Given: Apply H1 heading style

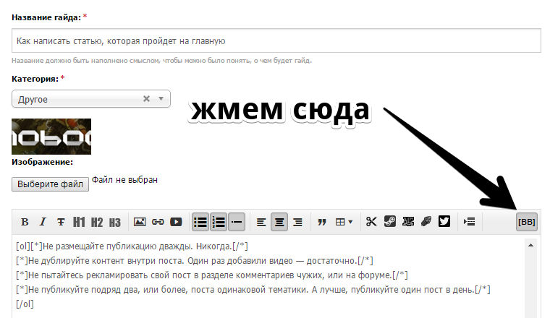Looking at the screenshot, I should coord(79,222).
